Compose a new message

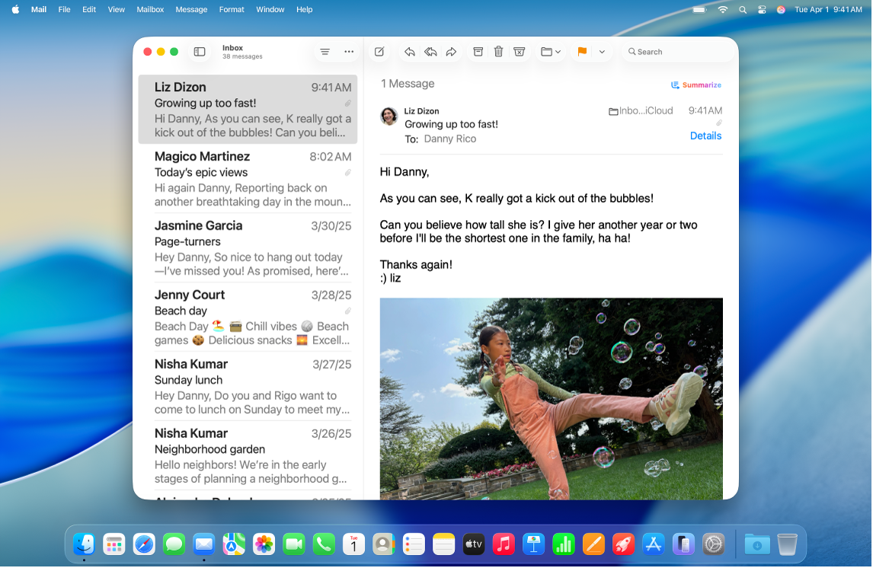379,51
